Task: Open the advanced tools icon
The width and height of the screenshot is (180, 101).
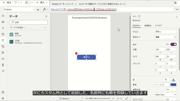Action: click(x=3, y=65)
